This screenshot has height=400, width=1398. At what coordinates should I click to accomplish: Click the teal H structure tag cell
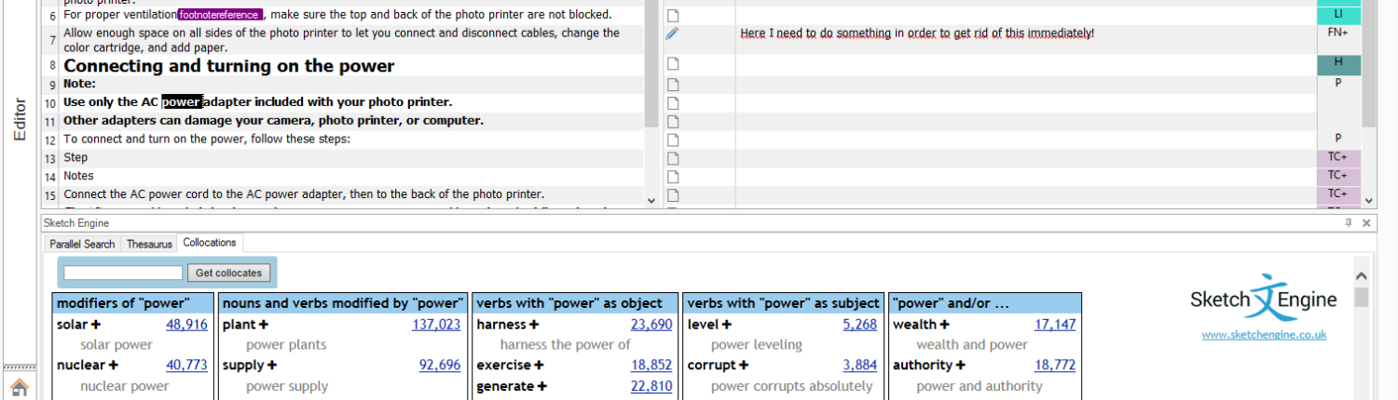click(1338, 63)
